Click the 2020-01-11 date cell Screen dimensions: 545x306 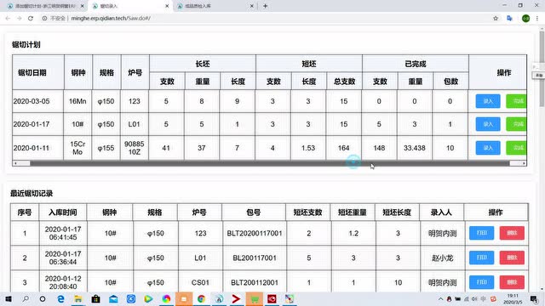(37, 148)
